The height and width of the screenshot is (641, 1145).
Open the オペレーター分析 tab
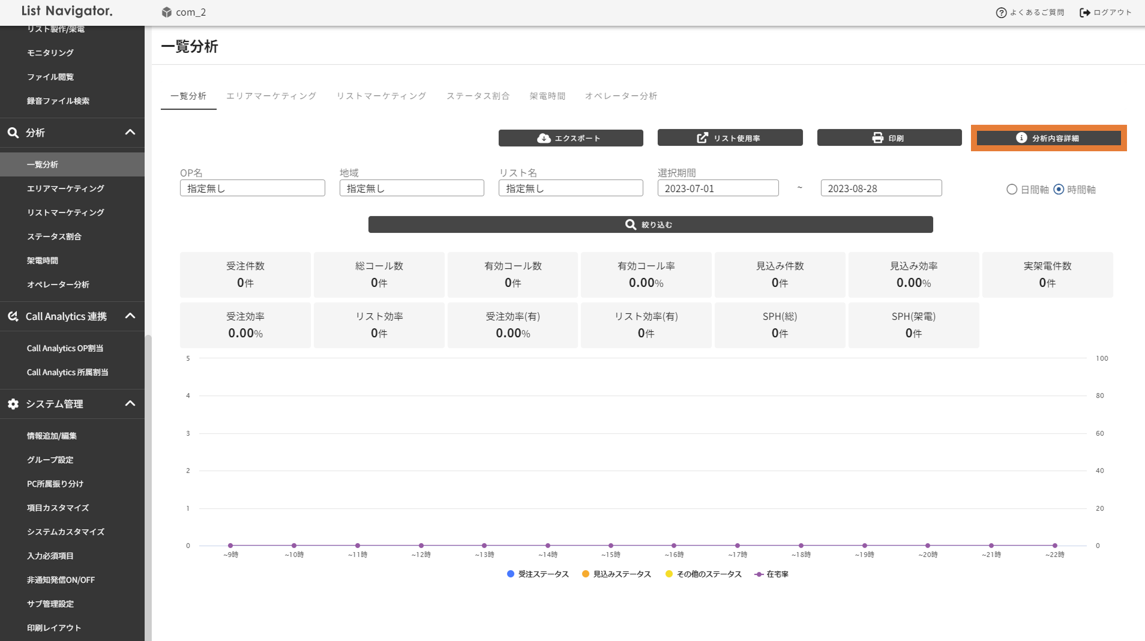tap(621, 96)
